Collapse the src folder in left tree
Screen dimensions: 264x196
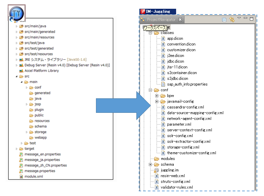[x=16, y=76]
